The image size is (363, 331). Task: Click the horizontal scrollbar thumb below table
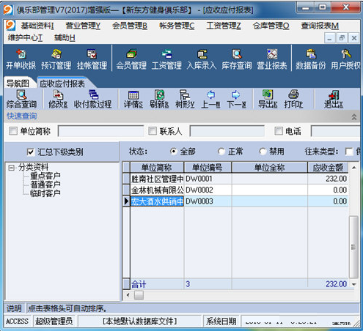139,295
